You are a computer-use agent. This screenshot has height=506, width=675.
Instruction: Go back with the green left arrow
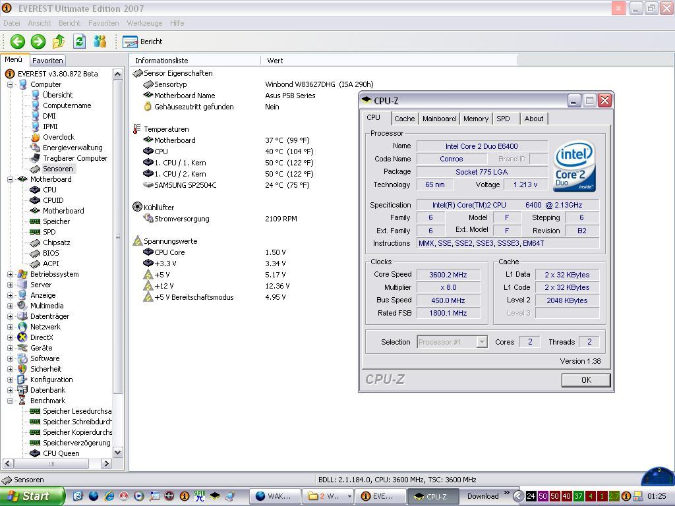coord(18,42)
